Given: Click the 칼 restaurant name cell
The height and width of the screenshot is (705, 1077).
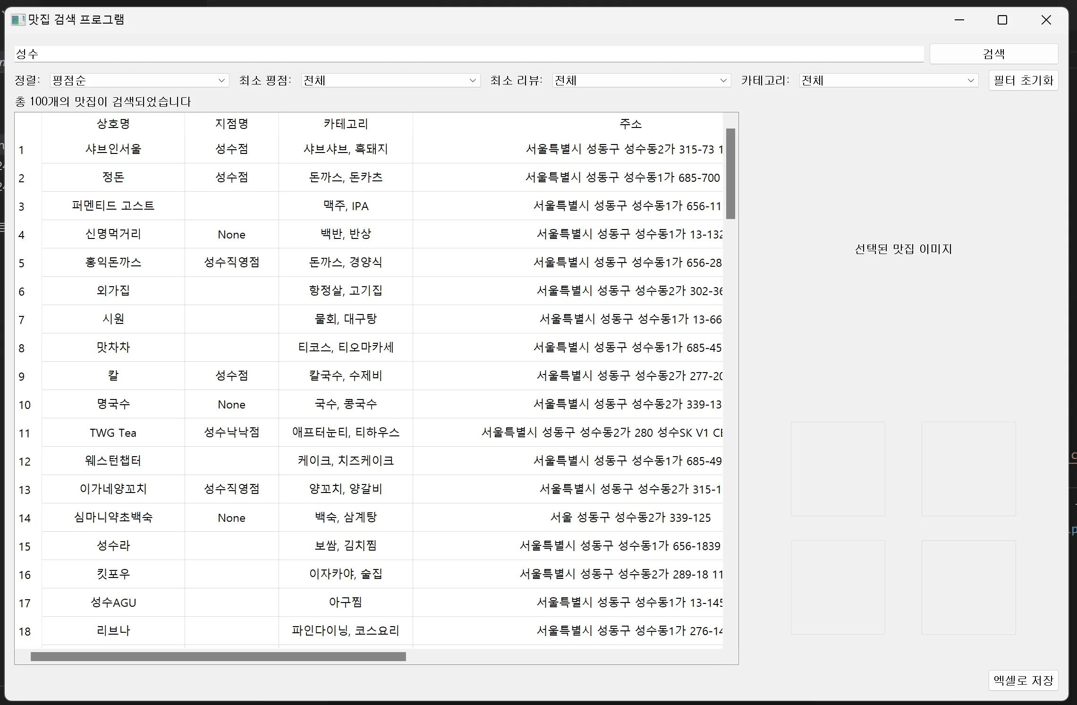Looking at the screenshot, I should click(113, 376).
